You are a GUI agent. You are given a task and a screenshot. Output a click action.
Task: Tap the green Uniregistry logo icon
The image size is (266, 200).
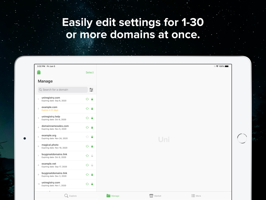(39, 72)
